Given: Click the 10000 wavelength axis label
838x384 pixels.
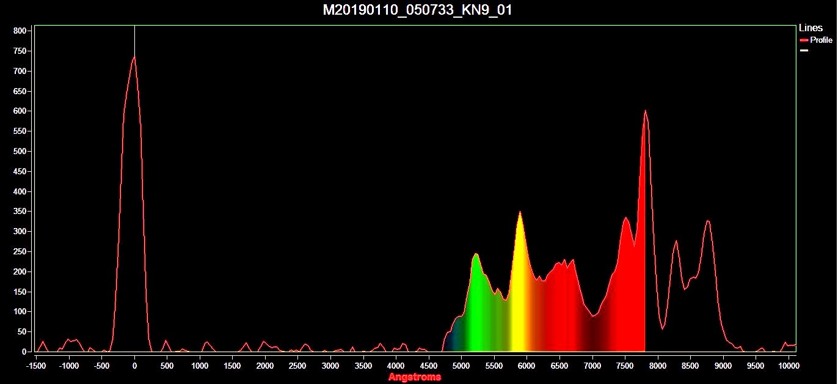Looking at the screenshot, I should (x=789, y=366).
